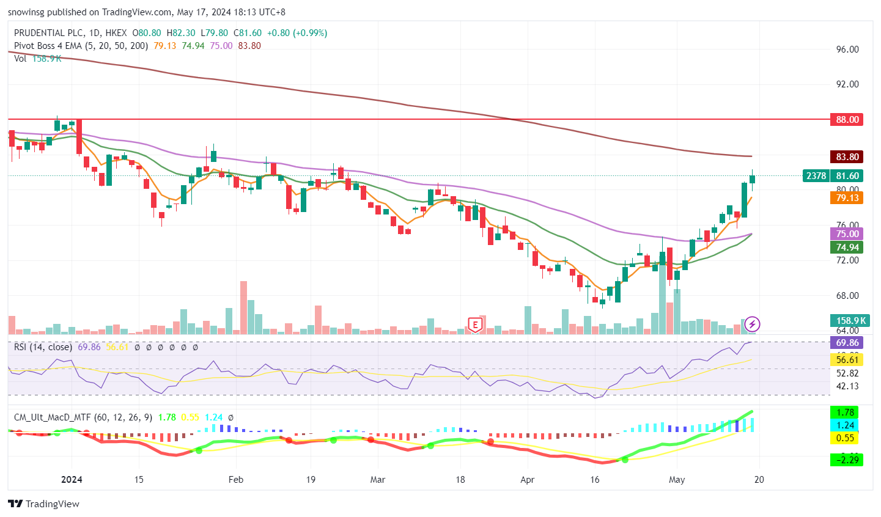Viewport: 881px width, 517px height.
Task: Click the 96.00 price axis label
Action: pos(847,50)
